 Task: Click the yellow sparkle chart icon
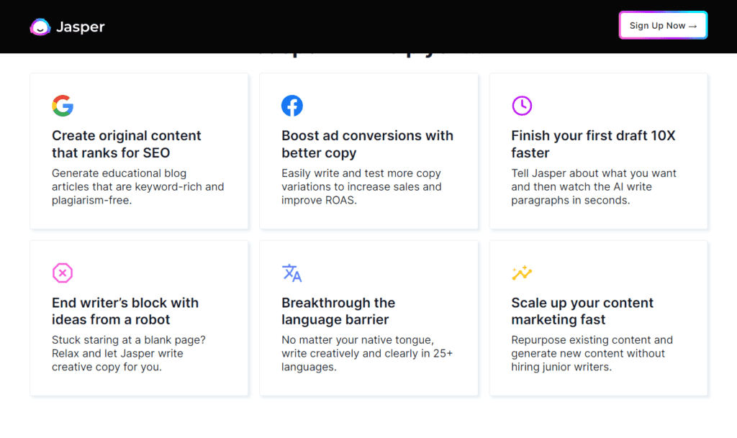coord(522,273)
